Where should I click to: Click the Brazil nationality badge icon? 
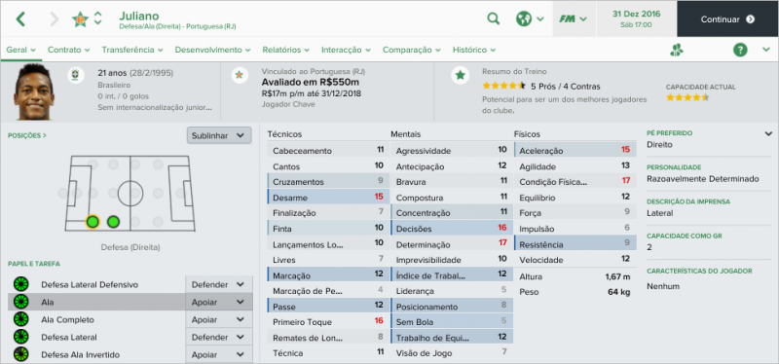coord(76,75)
